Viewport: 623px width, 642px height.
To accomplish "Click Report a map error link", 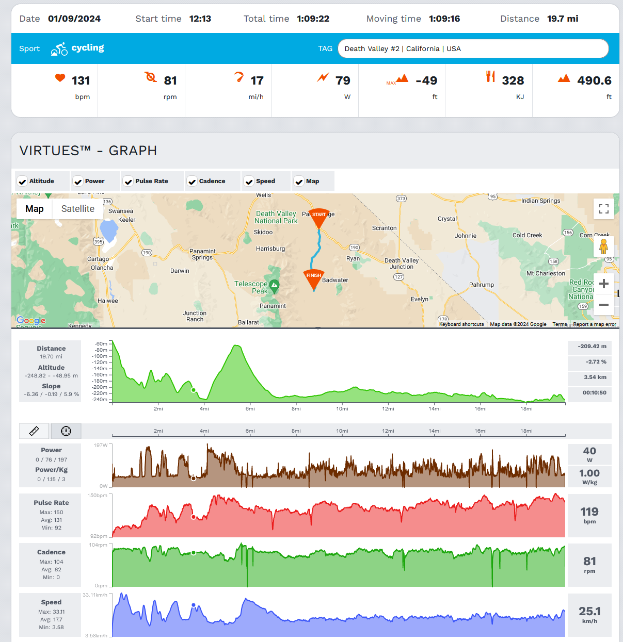I will tap(595, 324).
